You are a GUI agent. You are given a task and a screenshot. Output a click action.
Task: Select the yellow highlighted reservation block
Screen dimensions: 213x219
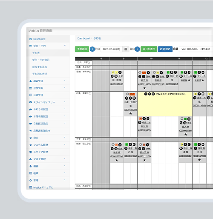pyautogui.click(x=165, y=104)
